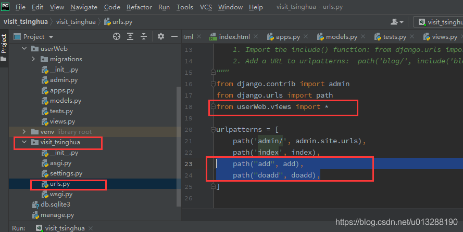Open the Run menu

(164, 7)
